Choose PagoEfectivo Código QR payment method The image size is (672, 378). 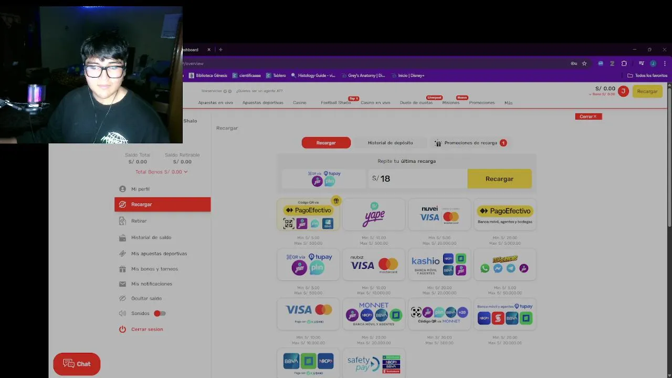pos(308,215)
